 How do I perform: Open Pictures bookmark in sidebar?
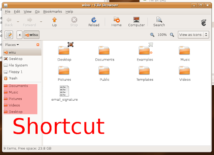pos(22,99)
